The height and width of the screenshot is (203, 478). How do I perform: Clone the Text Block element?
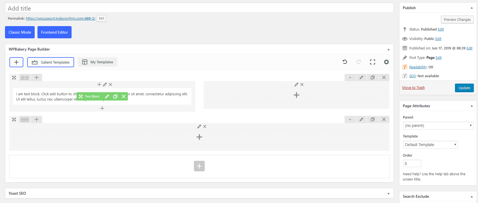[115, 96]
